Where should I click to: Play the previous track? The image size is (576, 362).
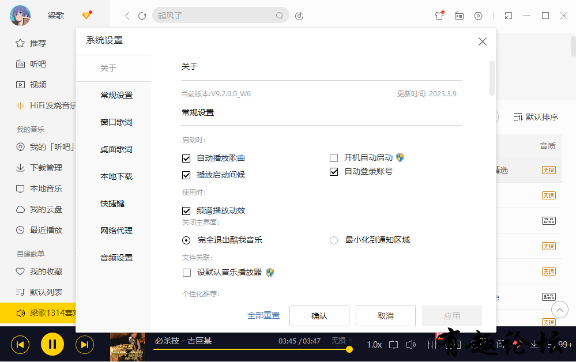(20, 345)
